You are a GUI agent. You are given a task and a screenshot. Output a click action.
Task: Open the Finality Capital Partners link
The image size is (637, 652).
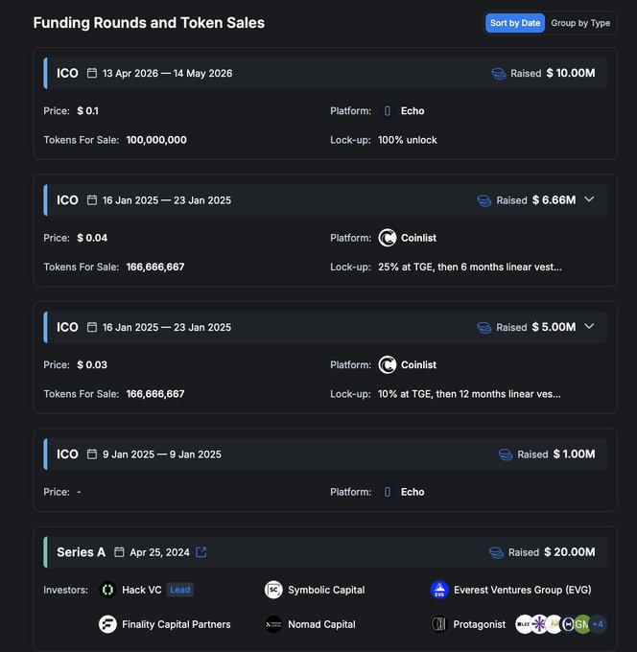[x=176, y=624]
